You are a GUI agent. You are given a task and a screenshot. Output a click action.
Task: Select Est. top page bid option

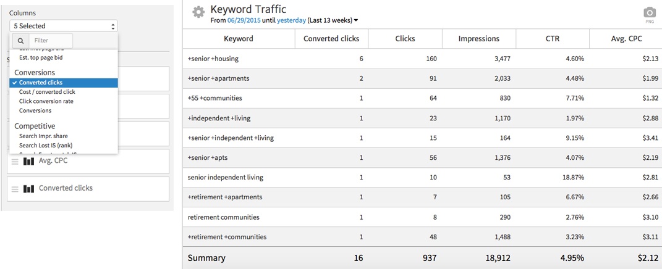point(41,57)
